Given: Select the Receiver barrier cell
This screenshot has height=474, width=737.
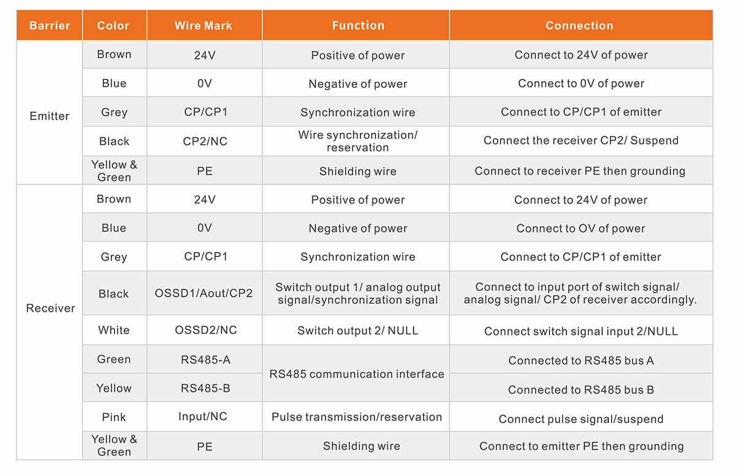Looking at the screenshot, I should point(50,308).
